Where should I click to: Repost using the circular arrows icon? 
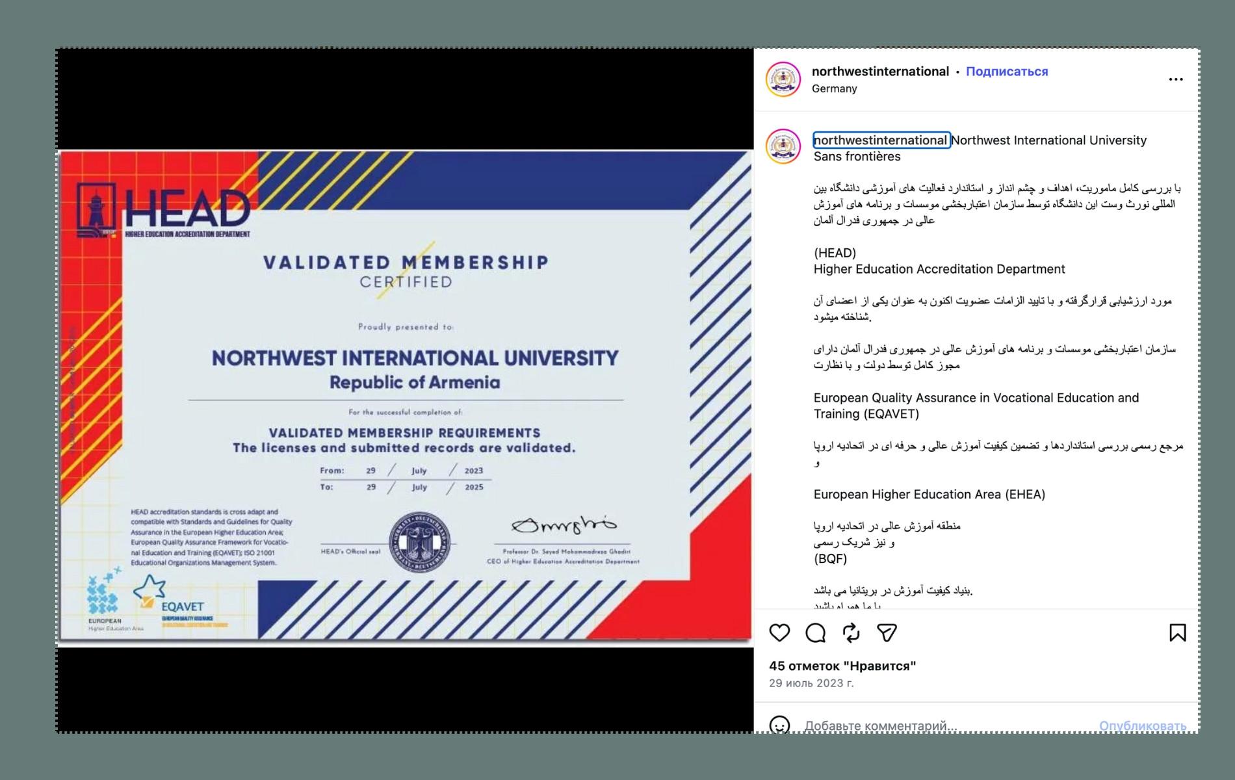tap(851, 632)
